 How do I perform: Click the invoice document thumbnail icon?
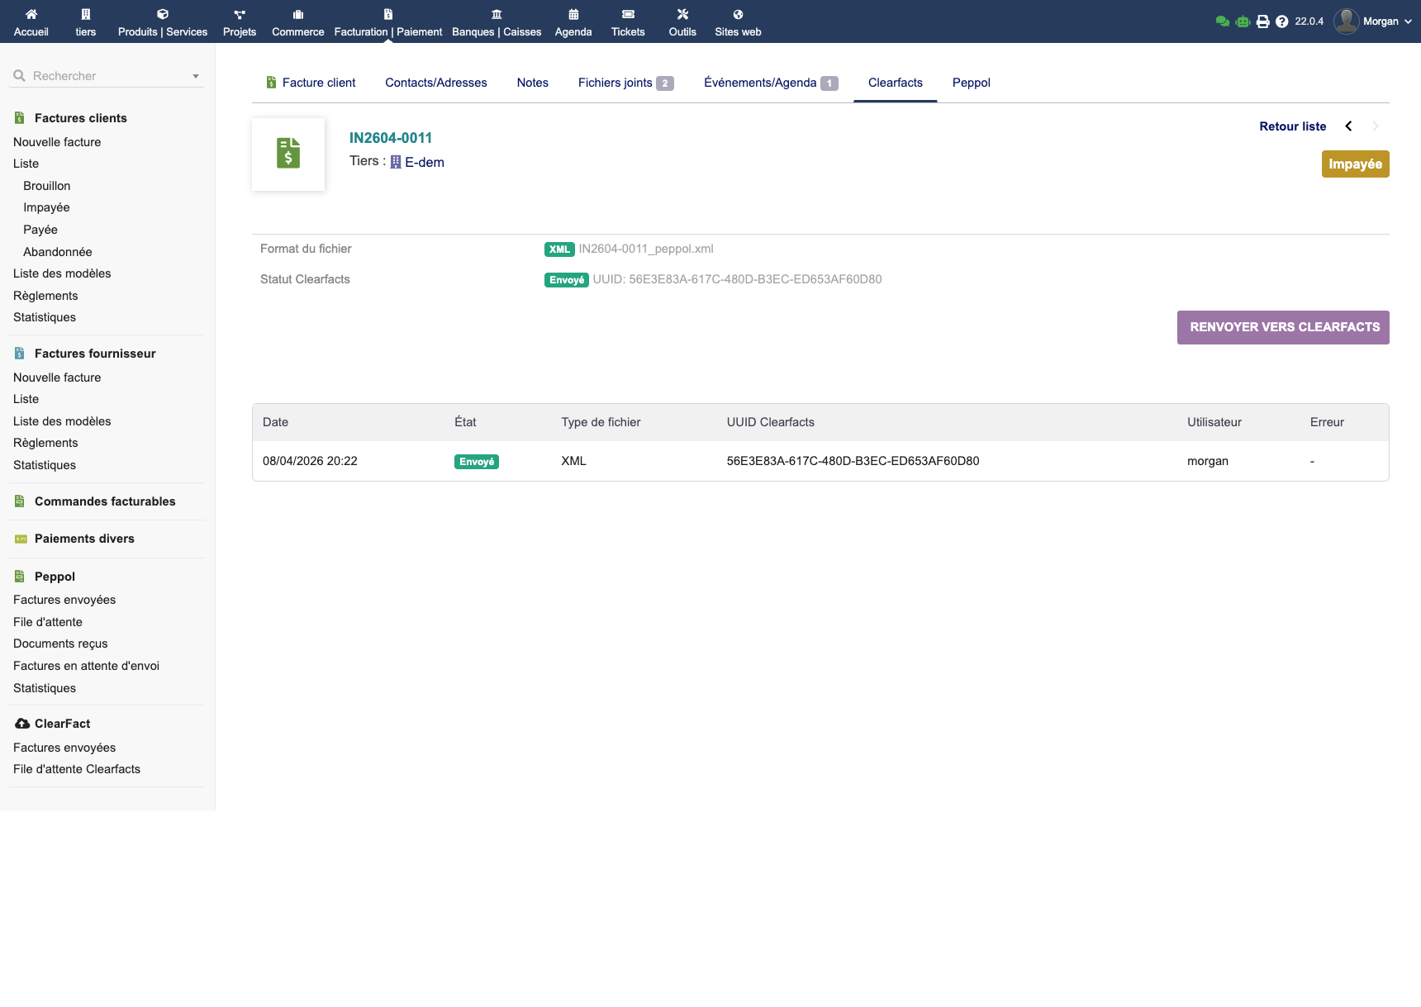pyautogui.click(x=288, y=154)
